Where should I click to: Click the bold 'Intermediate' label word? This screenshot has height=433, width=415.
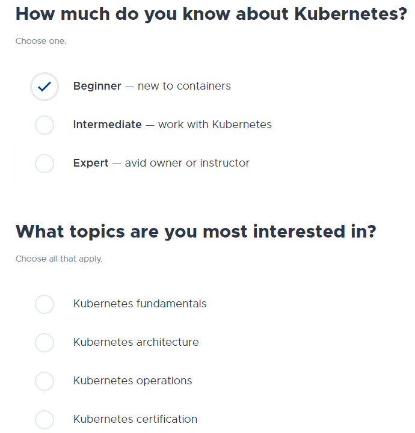pos(107,124)
